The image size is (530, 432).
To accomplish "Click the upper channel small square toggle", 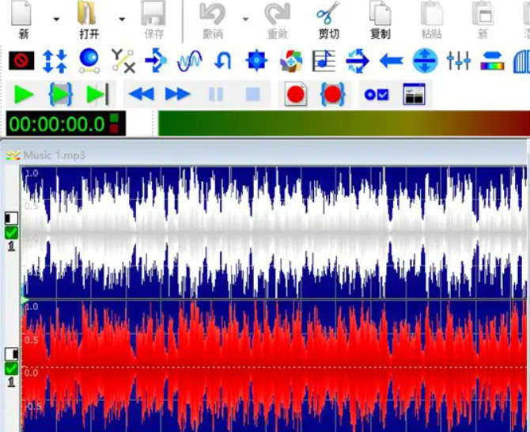I will click(x=11, y=218).
